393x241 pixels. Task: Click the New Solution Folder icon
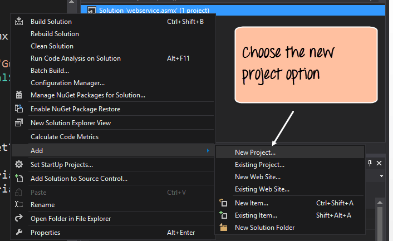(224, 228)
